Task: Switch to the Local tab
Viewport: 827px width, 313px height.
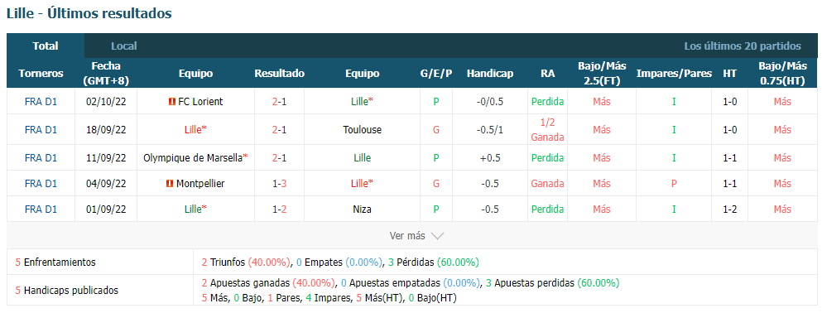Action: click(124, 46)
